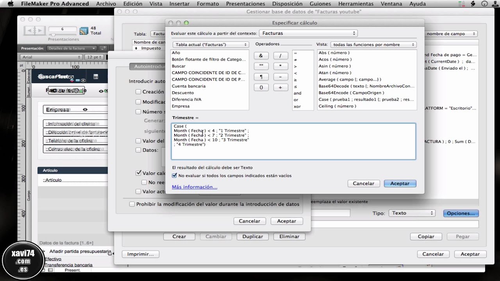Viewport: 500px width, 281px height.
Task: Check 'Prohibir la modificación del valor' option
Action: [x=132, y=204]
